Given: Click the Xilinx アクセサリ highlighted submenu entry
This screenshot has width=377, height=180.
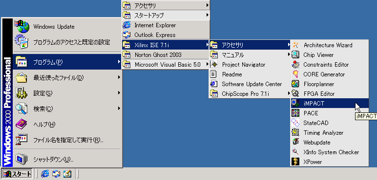Looking at the screenshot, I should click(250, 45).
